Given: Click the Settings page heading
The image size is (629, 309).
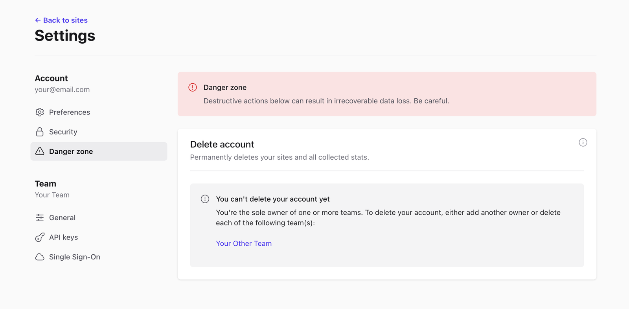Looking at the screenshot, I should (65, 36).
